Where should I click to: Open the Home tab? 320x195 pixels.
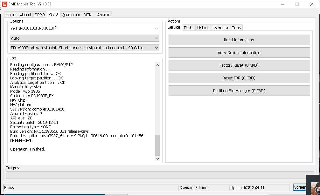[11, 15]
